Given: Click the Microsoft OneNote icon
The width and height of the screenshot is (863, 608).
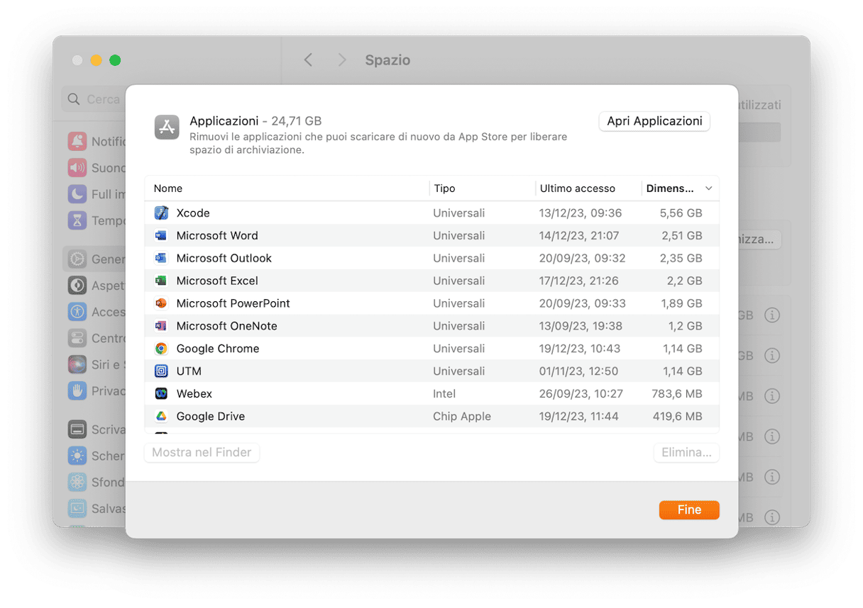Looking at the screenshot, I should coord(161,326).
